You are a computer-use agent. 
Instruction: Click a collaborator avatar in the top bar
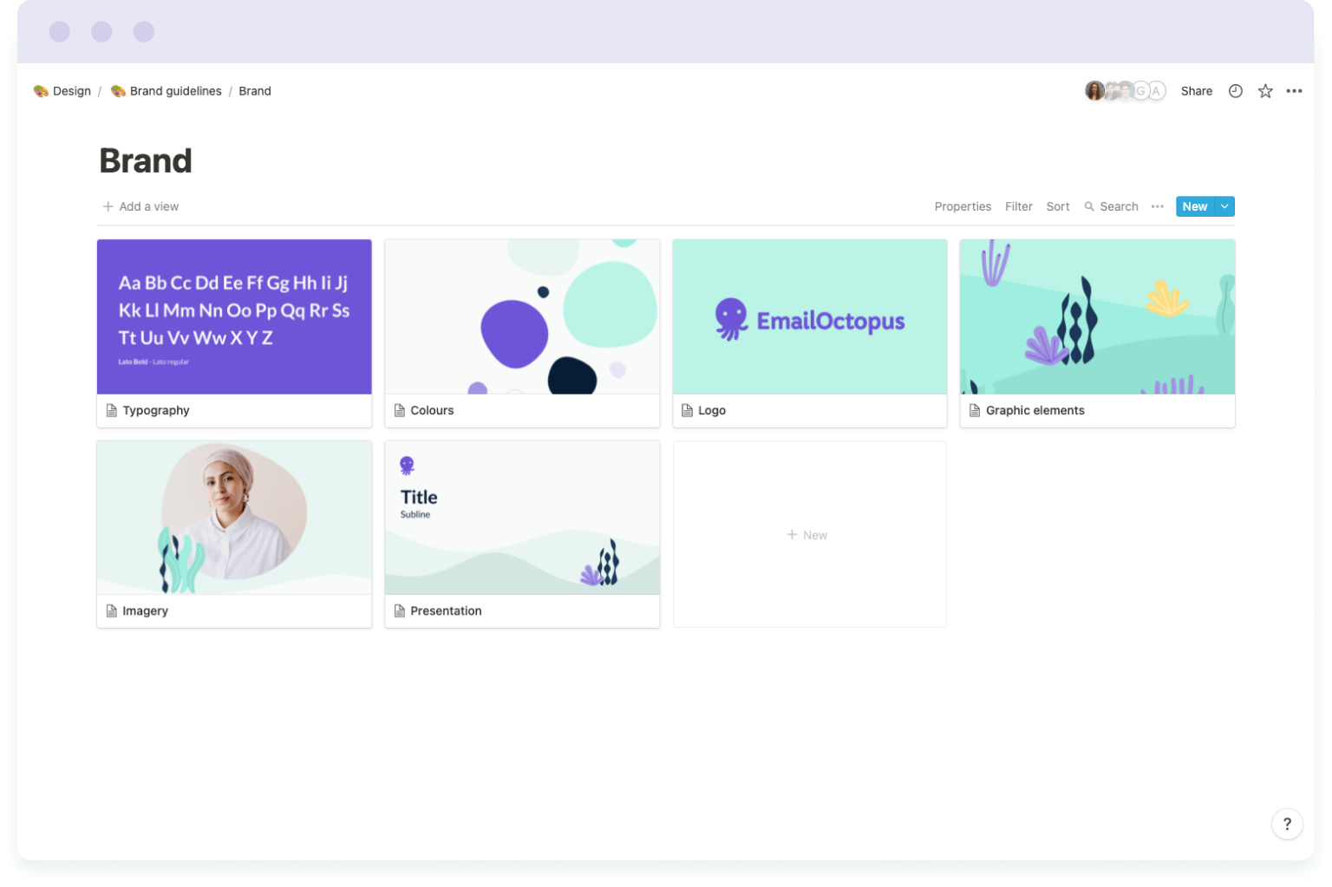point(1094,90)
